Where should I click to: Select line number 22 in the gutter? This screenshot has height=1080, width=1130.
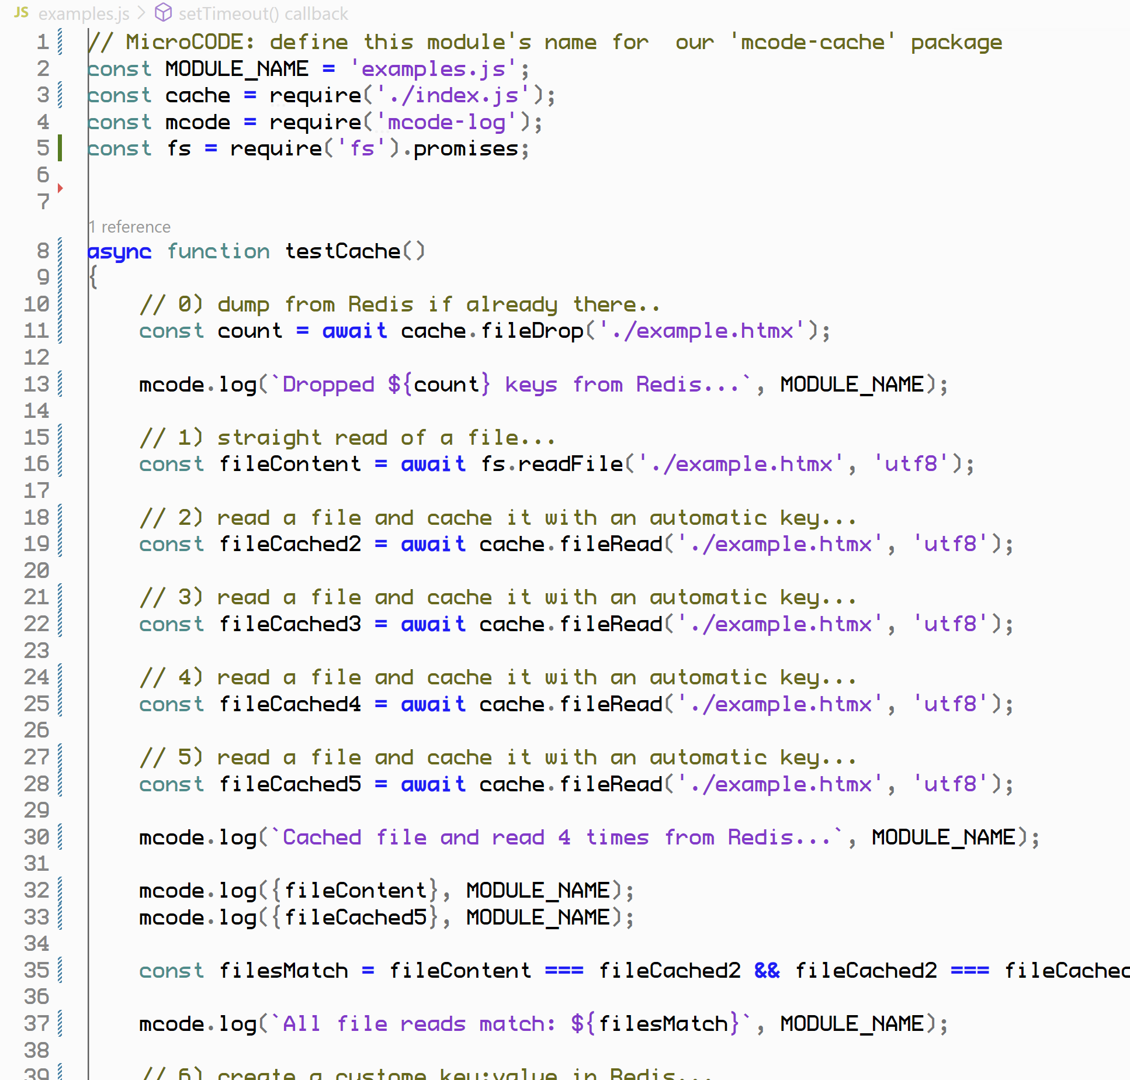coord(36,624)
